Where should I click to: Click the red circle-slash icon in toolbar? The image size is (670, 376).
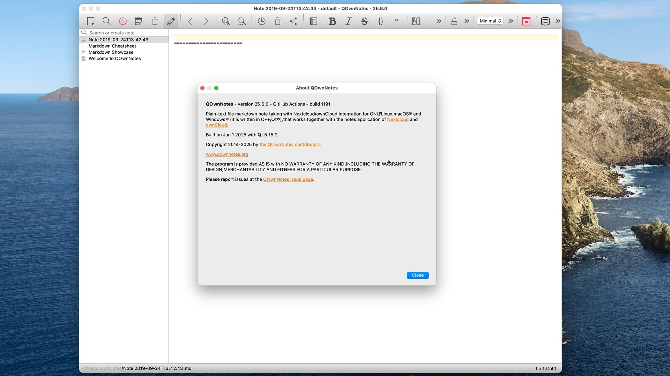click(x=123, y=21)
